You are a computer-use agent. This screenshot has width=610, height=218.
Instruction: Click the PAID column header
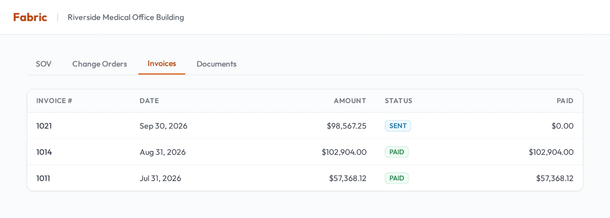565,101
